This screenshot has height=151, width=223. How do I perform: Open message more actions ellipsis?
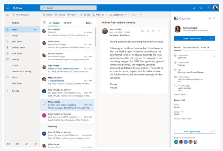tap(164, 31)
